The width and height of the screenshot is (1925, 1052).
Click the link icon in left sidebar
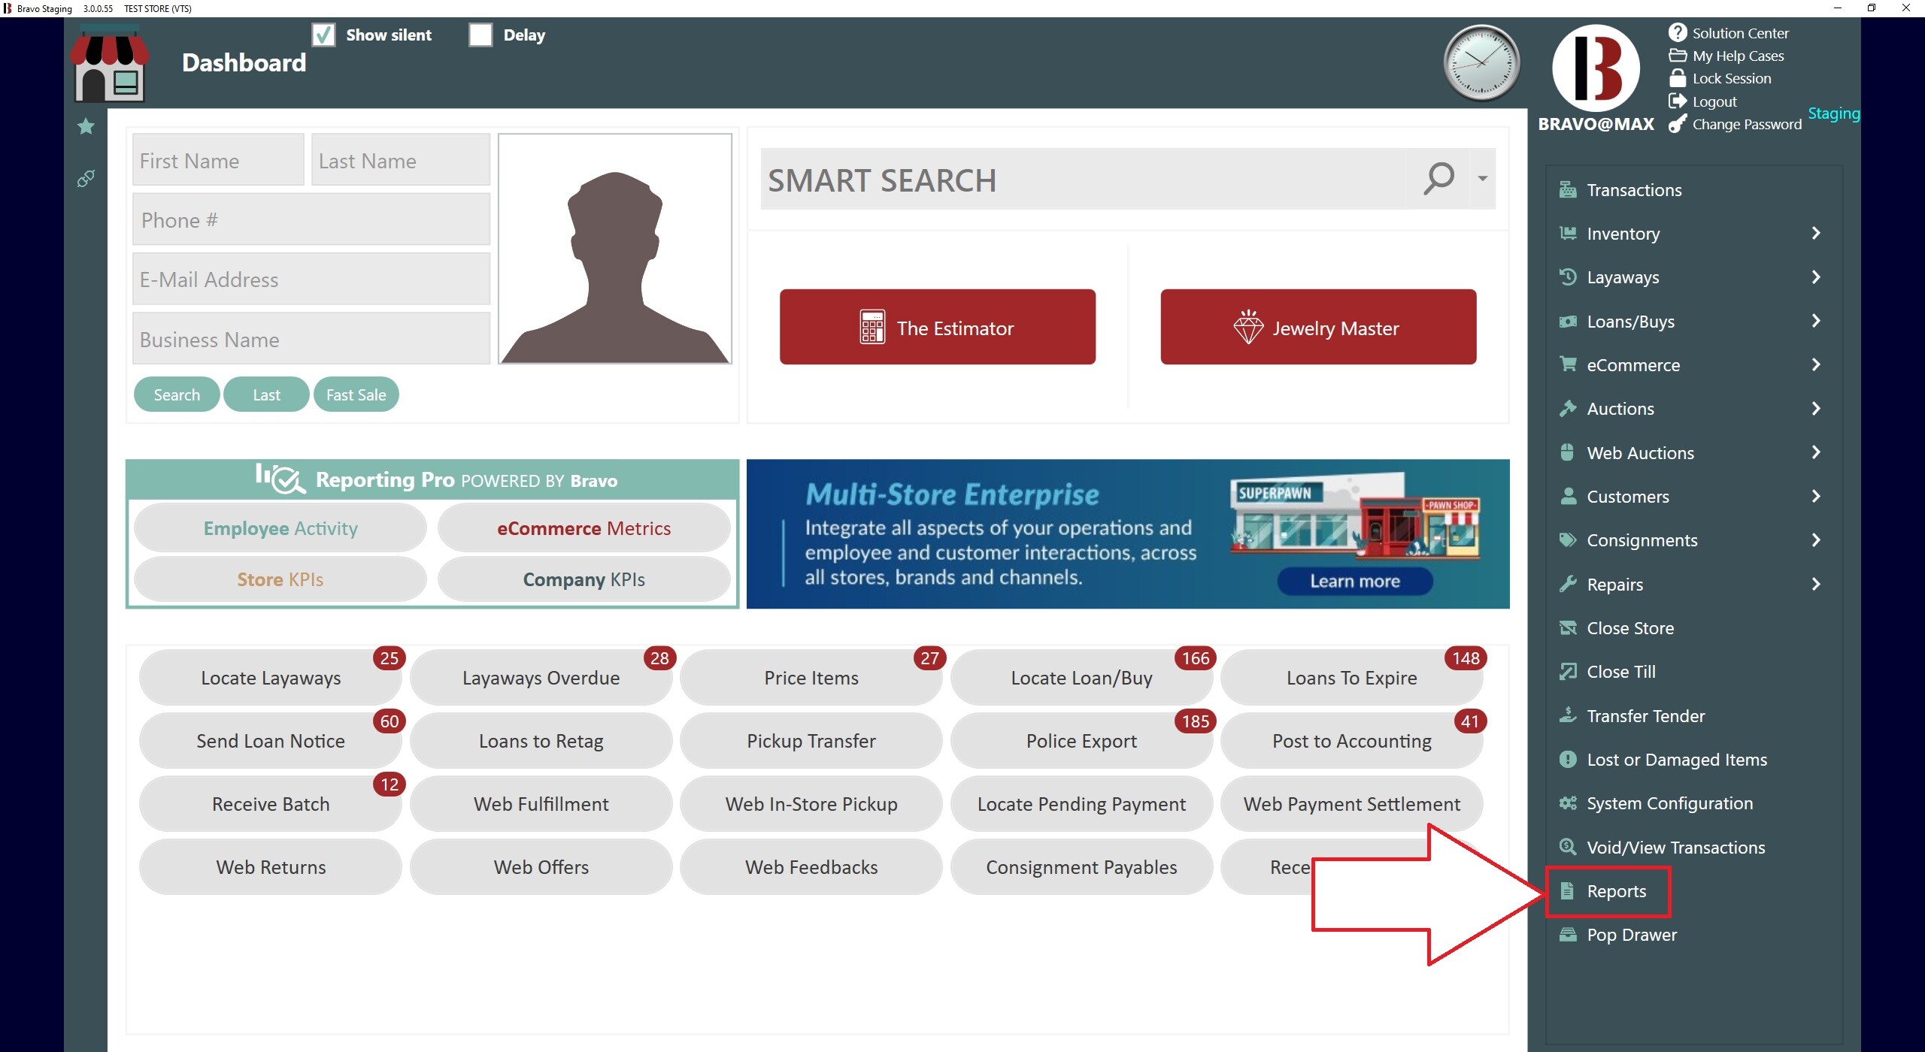point(86,179)
